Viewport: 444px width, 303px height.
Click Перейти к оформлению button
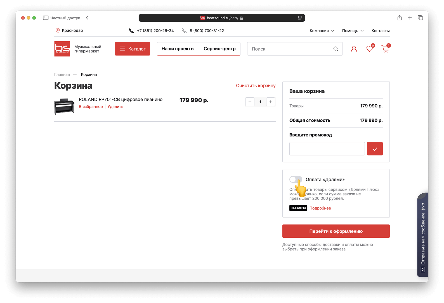tap(336, 231)
